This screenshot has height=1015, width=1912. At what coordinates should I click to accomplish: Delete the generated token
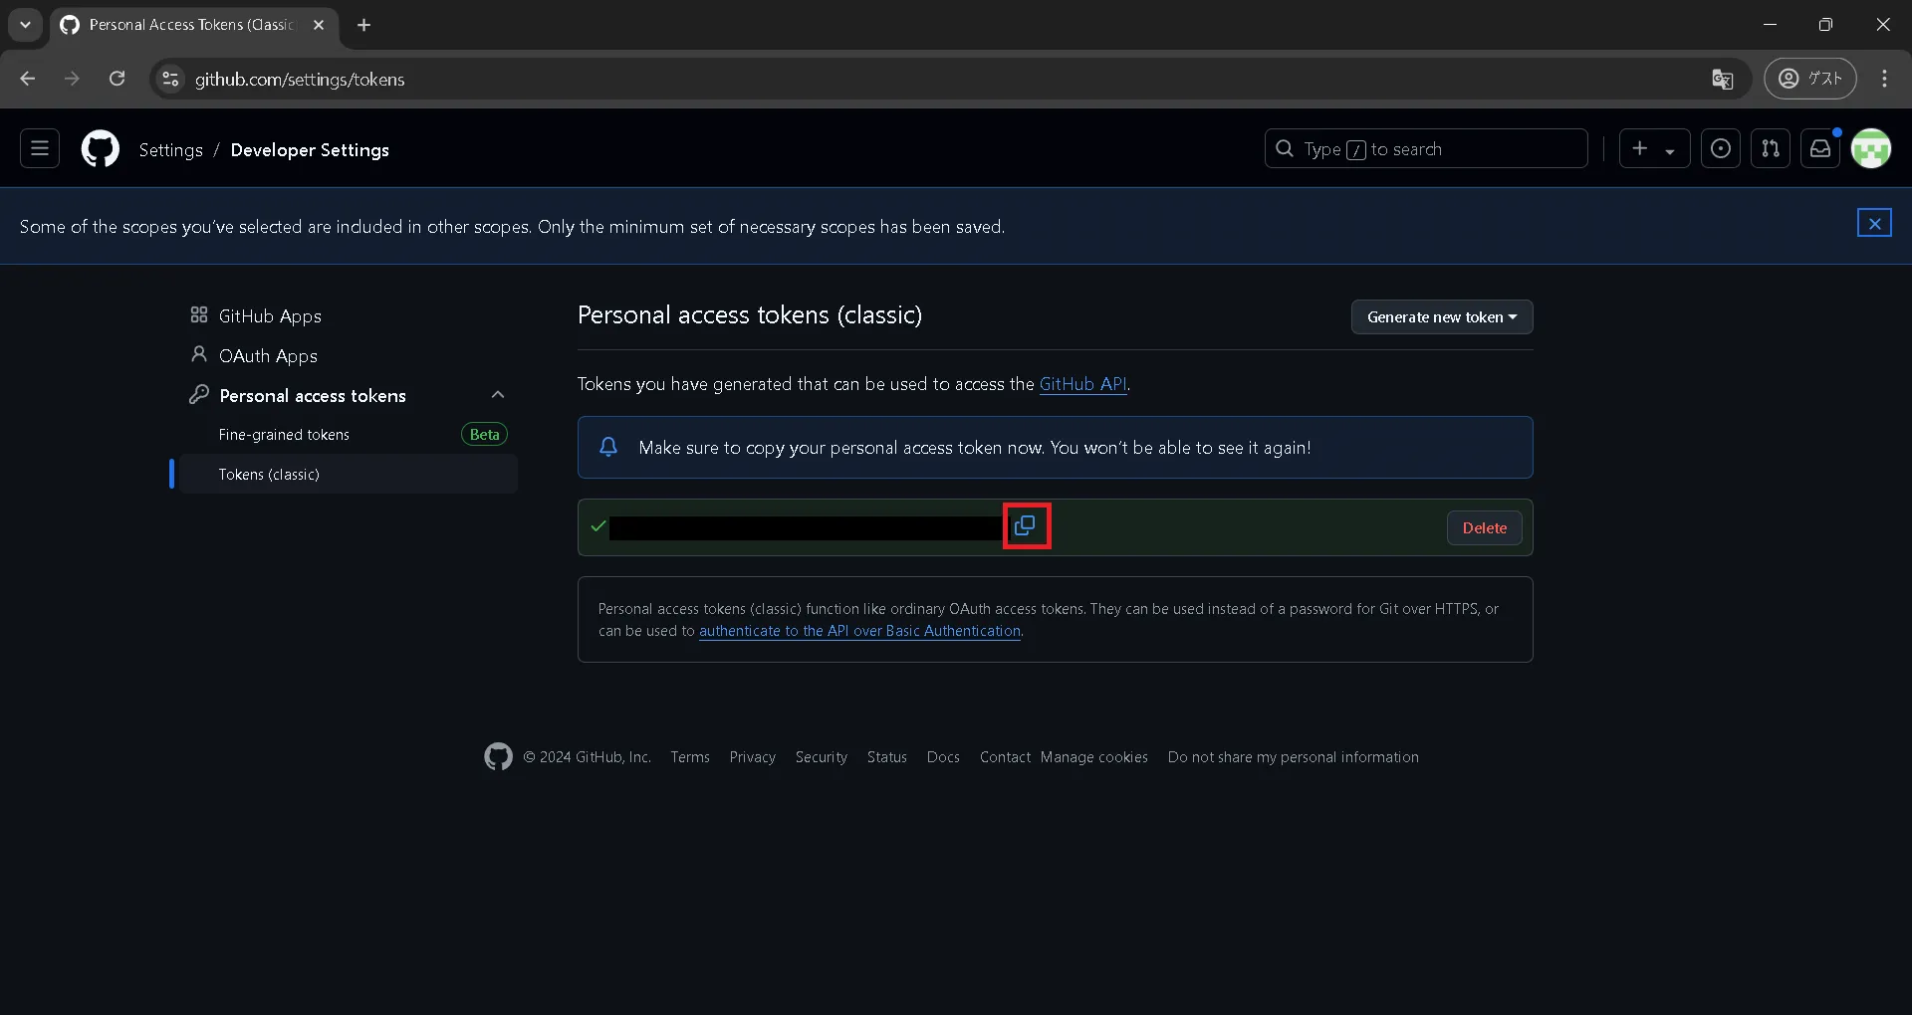(x=1484, y=527)
